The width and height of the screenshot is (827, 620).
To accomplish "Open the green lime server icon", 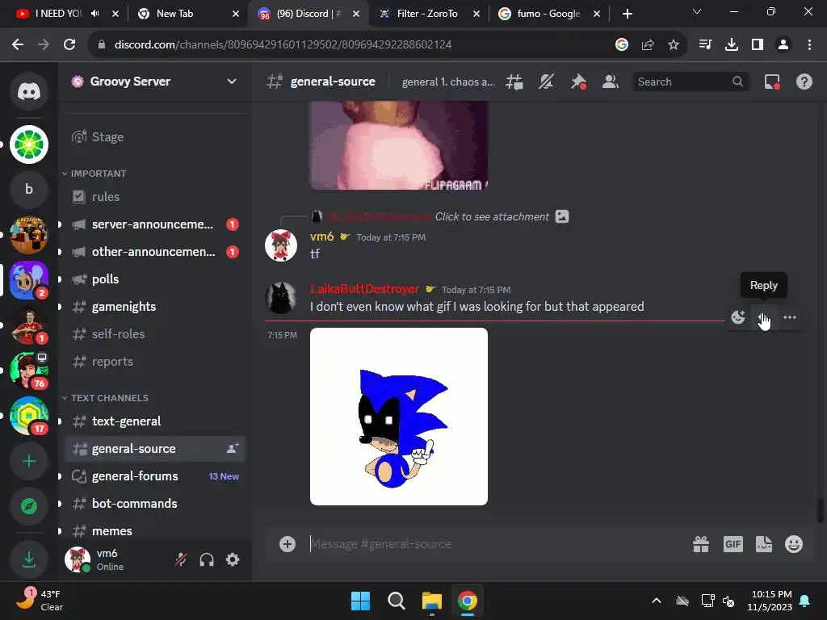I will [29, 145].
